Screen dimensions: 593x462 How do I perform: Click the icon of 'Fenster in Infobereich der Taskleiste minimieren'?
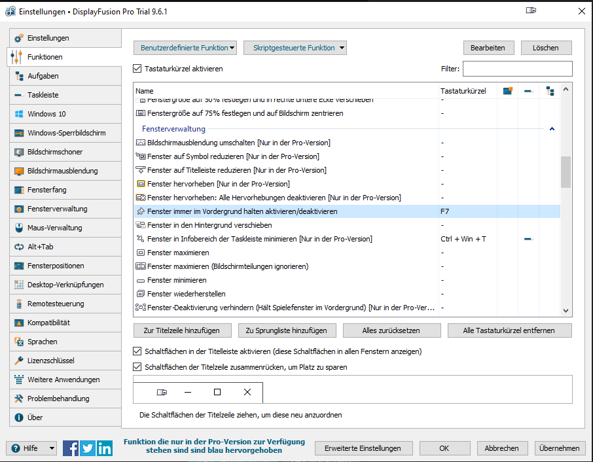(x=141, y=239)
